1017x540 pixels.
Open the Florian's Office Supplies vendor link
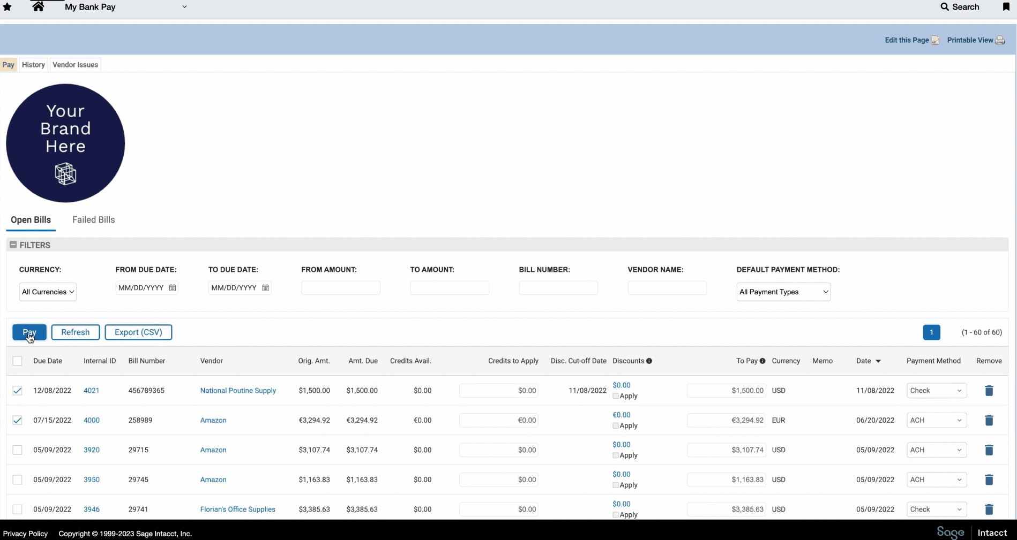tap(237, 509)
